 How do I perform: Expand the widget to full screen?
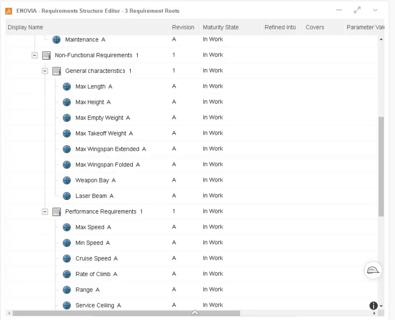(x=357, y=10)
